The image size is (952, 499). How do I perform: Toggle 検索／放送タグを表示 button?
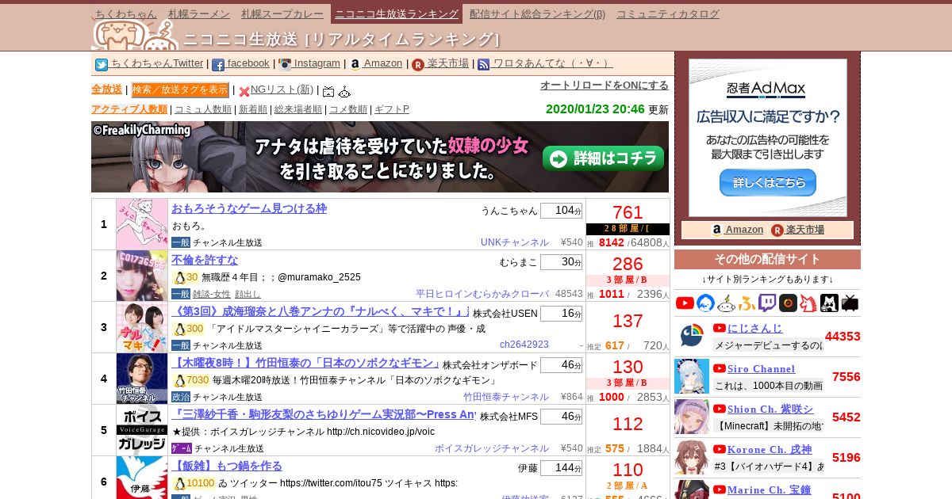tap(180, 90)
